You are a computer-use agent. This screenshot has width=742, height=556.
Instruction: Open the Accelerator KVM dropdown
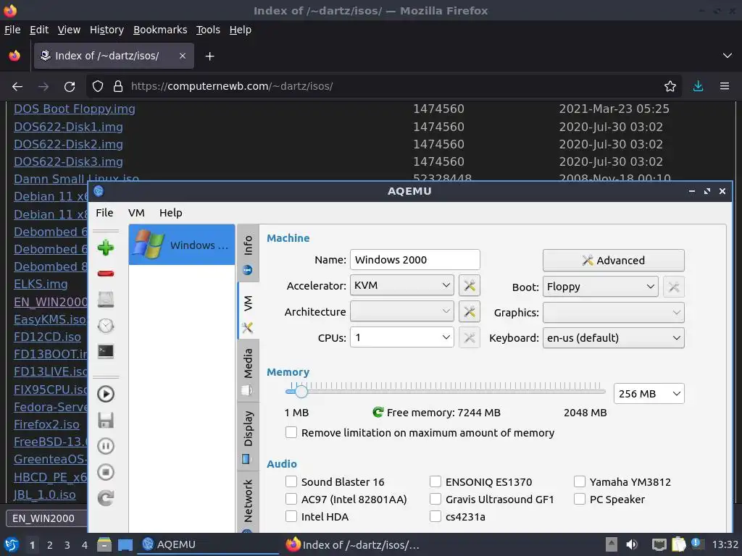(401, 285)
